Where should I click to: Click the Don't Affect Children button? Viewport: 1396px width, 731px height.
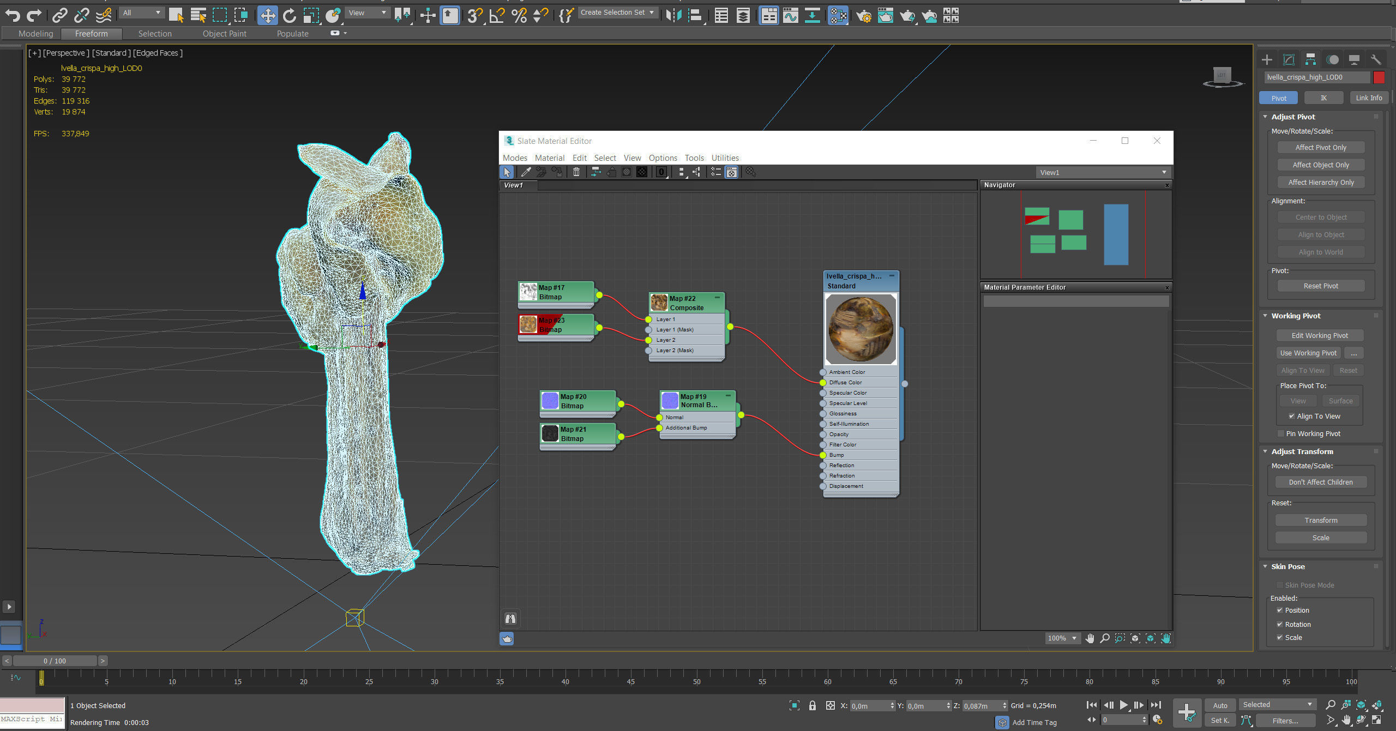[x=1321, y=482]
